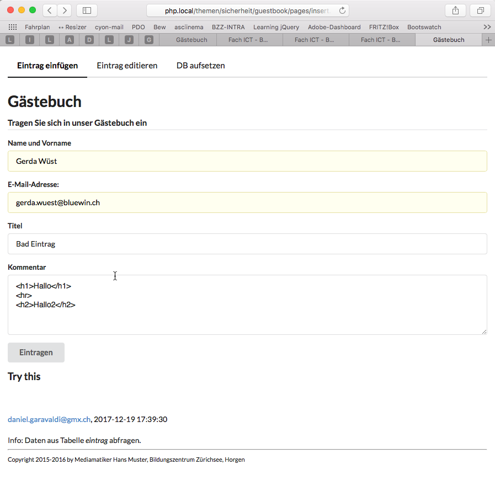Add a new tab with plus button
This screenshot has height=491, width=495.
488,40
